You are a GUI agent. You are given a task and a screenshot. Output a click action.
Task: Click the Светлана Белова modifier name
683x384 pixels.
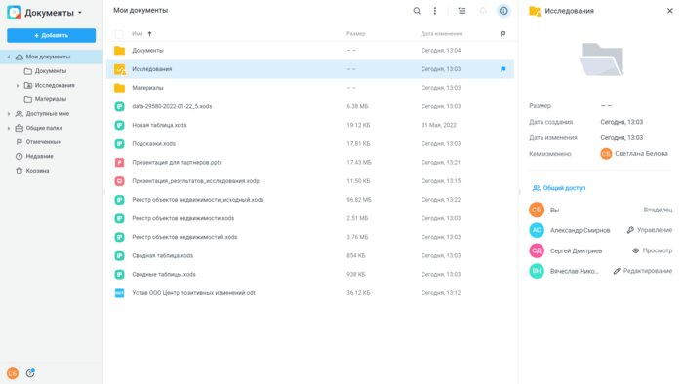pos(641,154)
